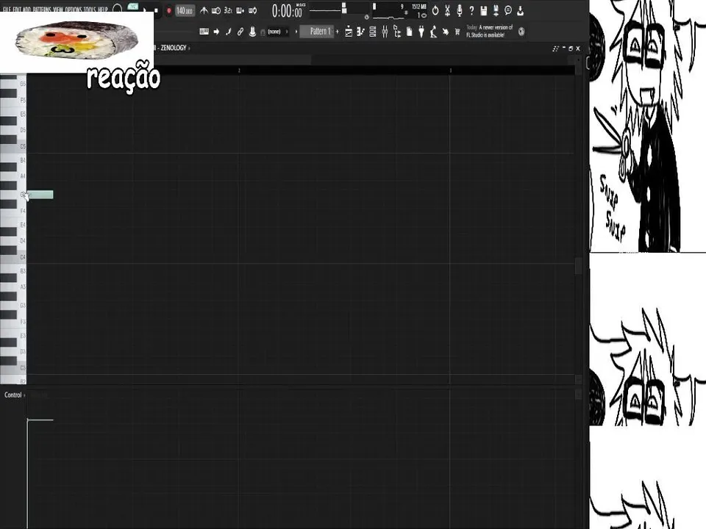The width and height of the screenshot is (706, 529).
Task: Toggle wait for input before playing
Action: point(216,10)
